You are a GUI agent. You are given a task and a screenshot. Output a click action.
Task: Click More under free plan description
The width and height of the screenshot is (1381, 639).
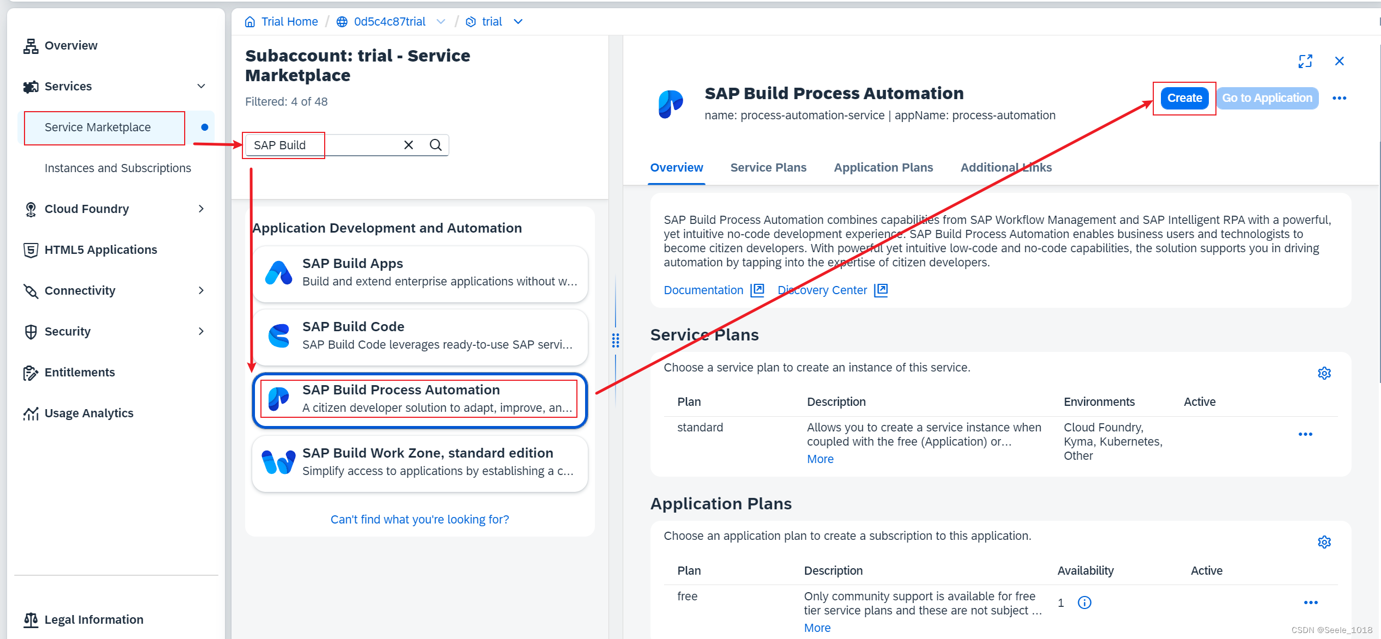(817, 628)
